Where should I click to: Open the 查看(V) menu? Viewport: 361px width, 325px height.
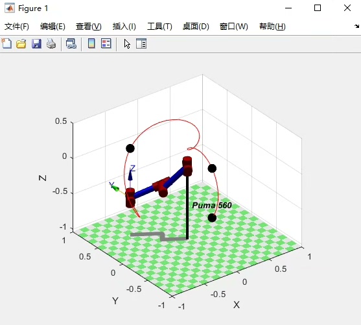click(x=89, y=27)
